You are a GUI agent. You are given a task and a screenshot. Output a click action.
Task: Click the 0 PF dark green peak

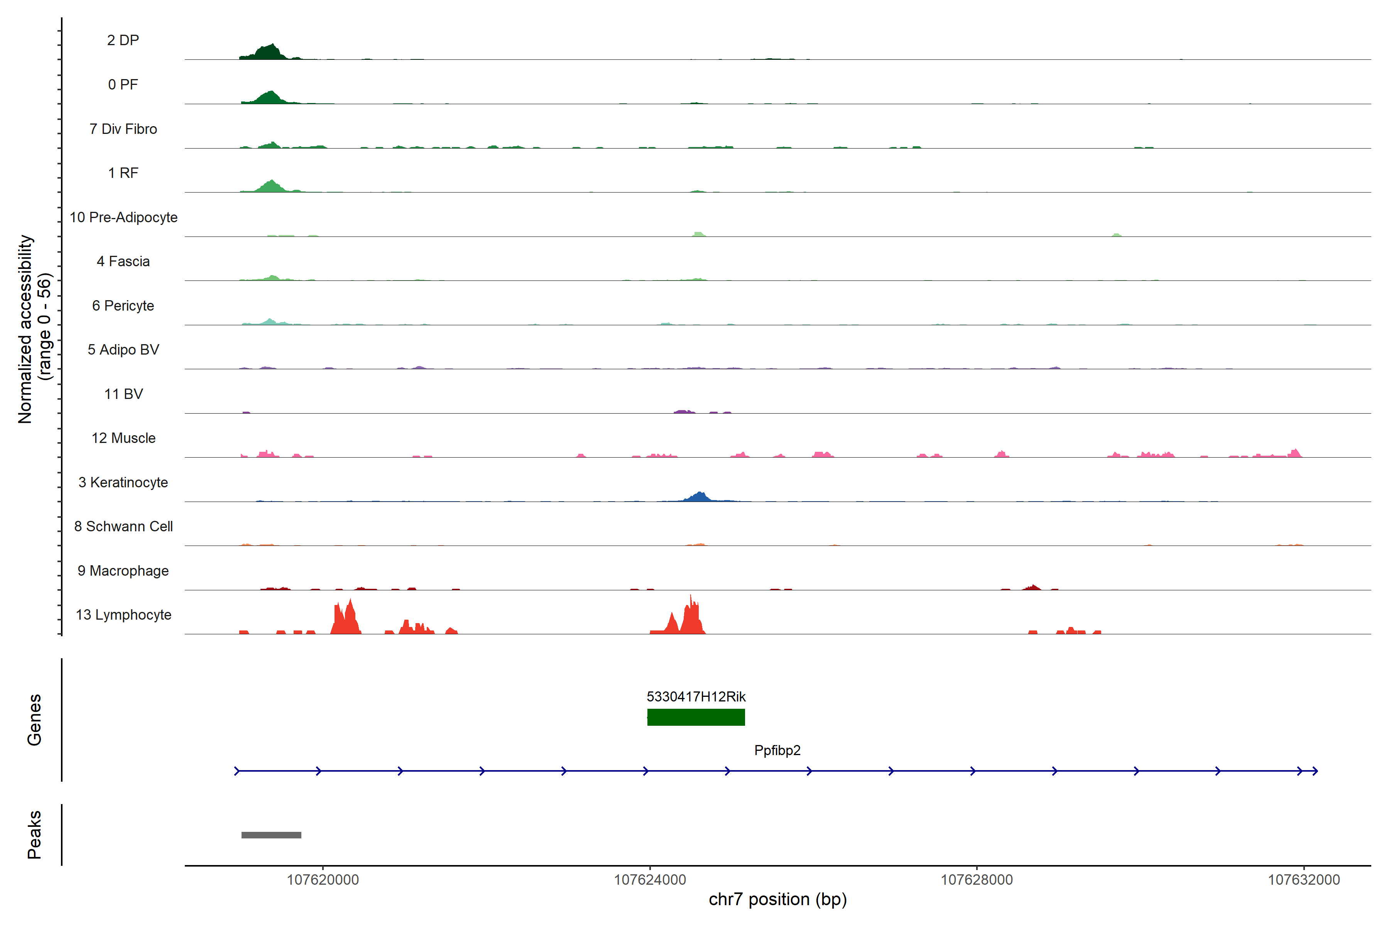[270, 99]
